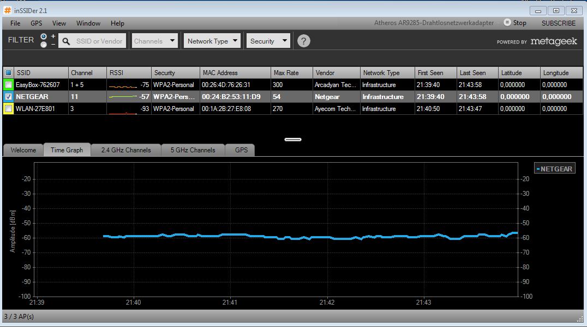Switch to the 2.4 GHz Channels tab
Image resolution: width=587 pixels, height=327 pixels.
pyautogui.click(x=126, y=150)
